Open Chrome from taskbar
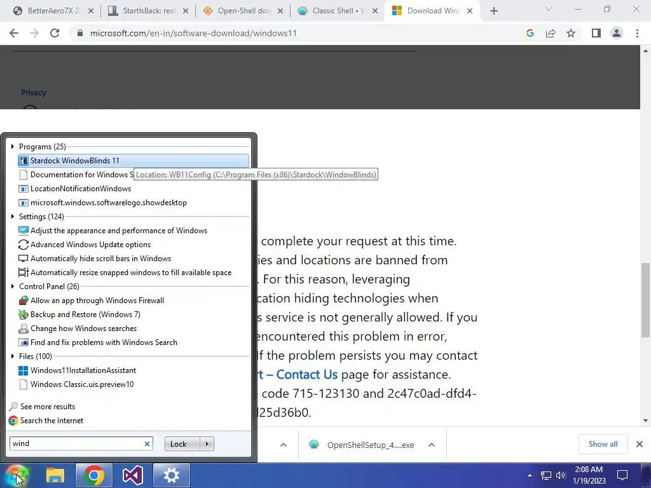The width and height of the screenshot is (651, 488). coord(94,475)
